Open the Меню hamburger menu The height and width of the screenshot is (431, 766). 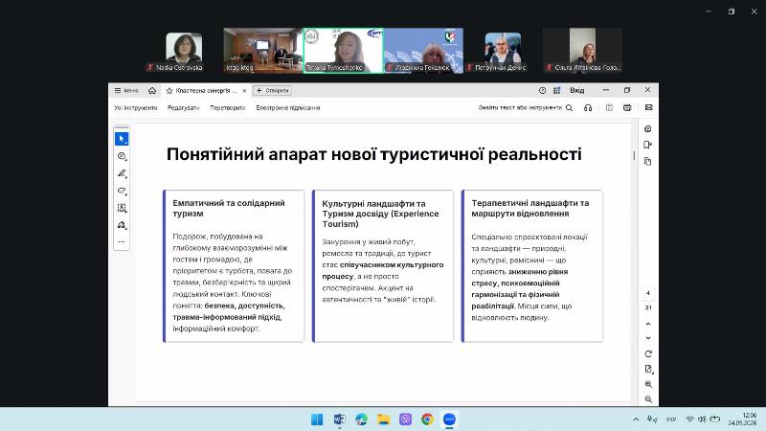pyautogui.click(x=126, y=90)
